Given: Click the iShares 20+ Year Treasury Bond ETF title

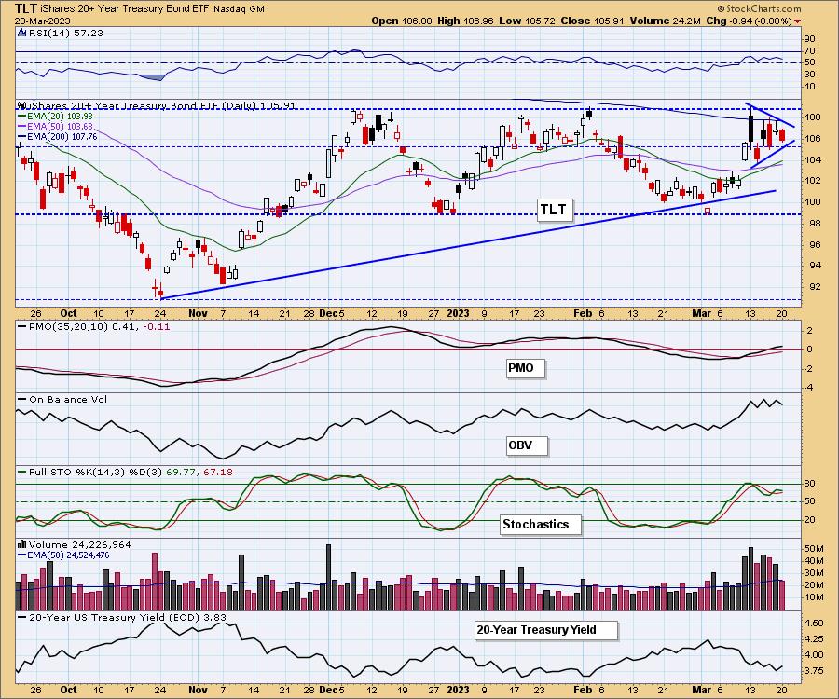Looking at the screenshot, I should tap(125, 9).
